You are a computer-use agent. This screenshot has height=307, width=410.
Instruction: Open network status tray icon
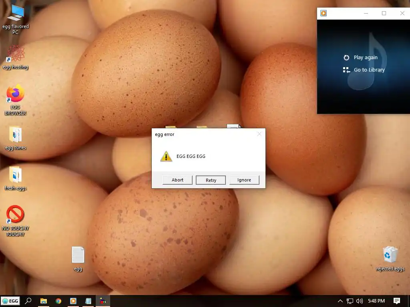pyautogui.click(x=350, y=301)
